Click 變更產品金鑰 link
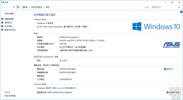This screenshot has width=183, height=100. click(174, 92)
